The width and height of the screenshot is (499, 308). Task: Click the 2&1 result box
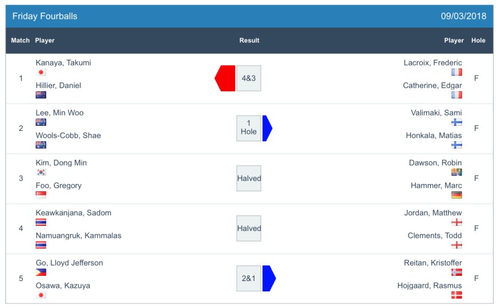point(249,278)
